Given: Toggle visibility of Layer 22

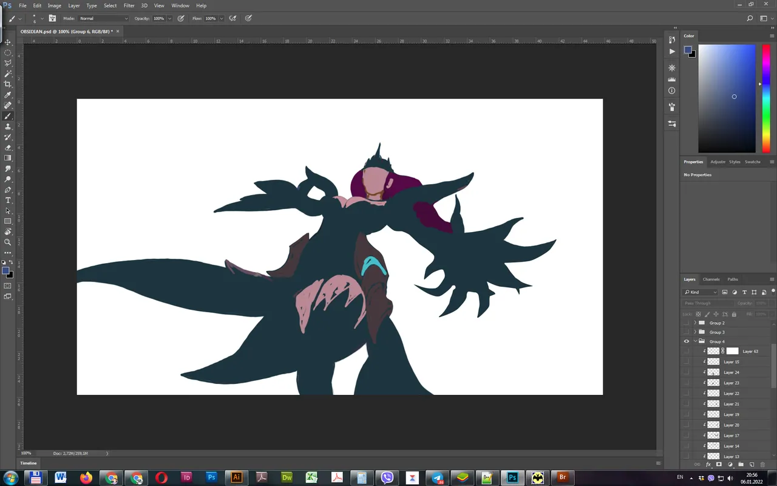Looking at the screenshot, I should (687, 394).
